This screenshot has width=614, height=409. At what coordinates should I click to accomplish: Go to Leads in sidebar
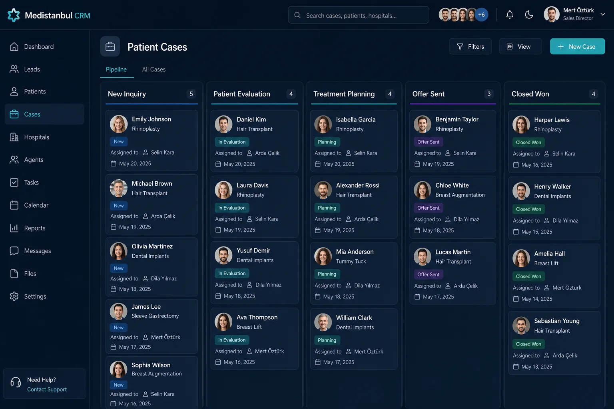coord(44,69)
